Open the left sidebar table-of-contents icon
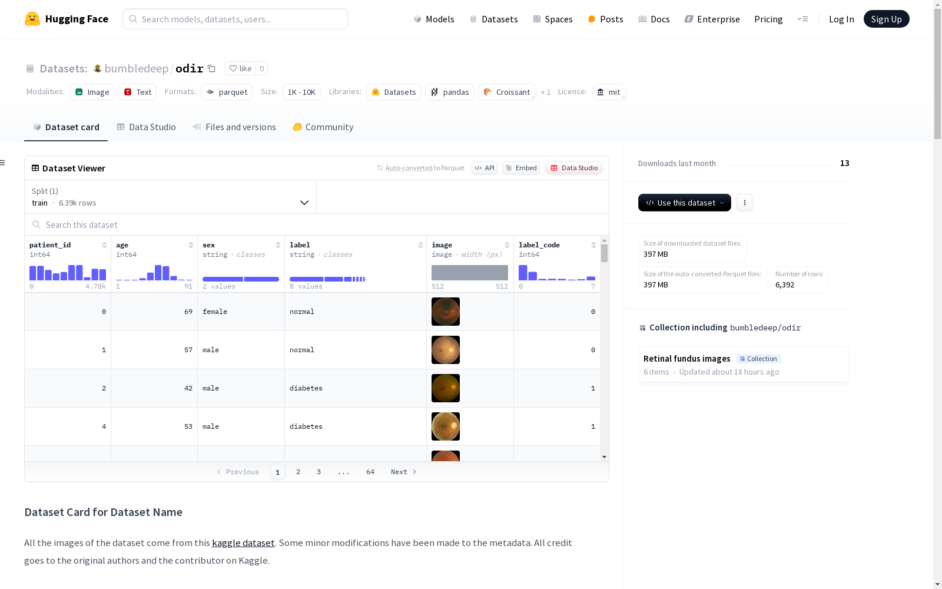Viewport: 942px width, 589px height. coord(3,163)
